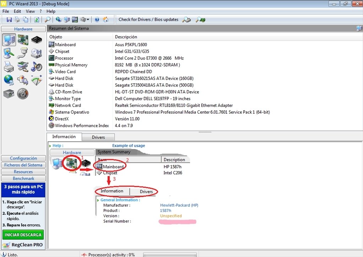This screenshot has width=363, height=257.
Task: Click the driver update handshake magnifier icon
Action: (x=187, y=19)
